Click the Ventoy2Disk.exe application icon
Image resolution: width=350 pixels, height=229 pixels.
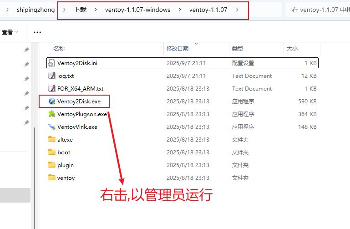click(51, 101)
